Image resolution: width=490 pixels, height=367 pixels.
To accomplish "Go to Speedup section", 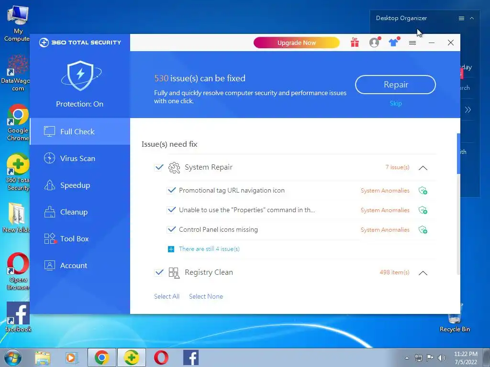I will point(80,185).
